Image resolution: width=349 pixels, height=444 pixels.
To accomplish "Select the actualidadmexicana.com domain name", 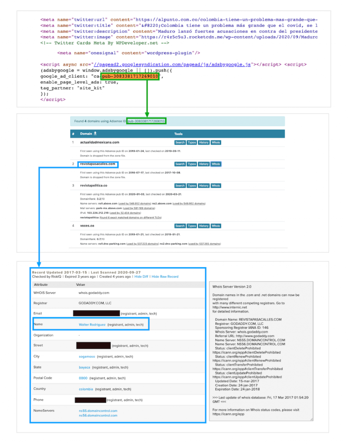I will [100, 142].
